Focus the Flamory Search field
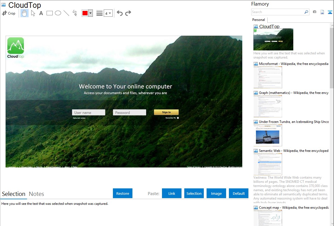Screen dimensions: 334x226 pyautogui.click(x=278, y=12)
